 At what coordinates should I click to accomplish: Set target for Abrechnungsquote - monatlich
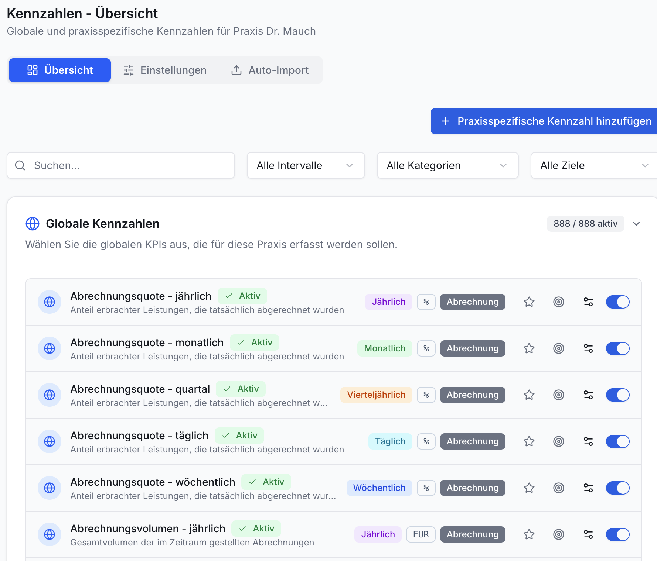point(559,348)
